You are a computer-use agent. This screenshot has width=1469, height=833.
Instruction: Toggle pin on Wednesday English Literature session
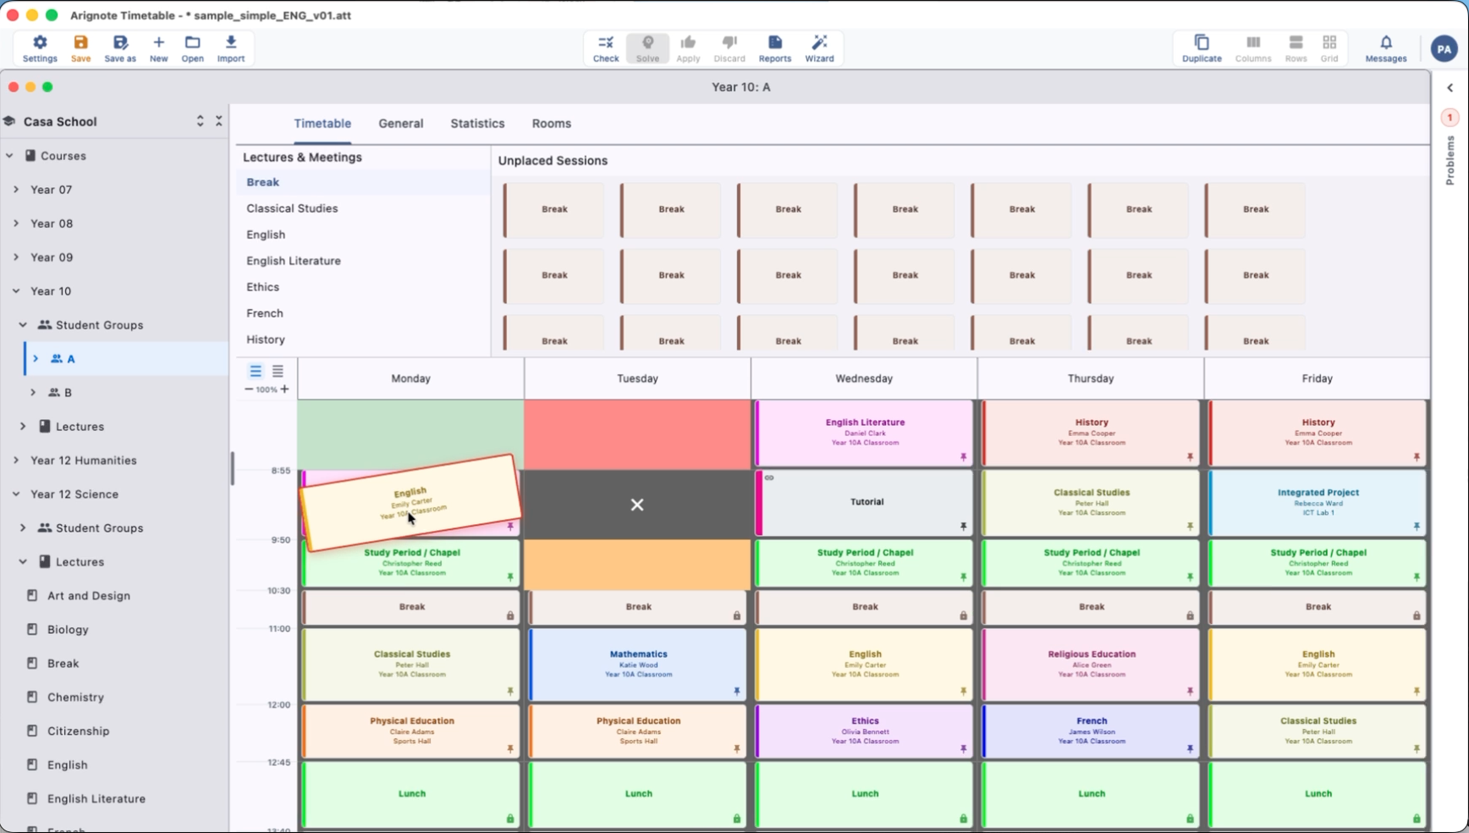pyautogui.click(x=963, y=457)
